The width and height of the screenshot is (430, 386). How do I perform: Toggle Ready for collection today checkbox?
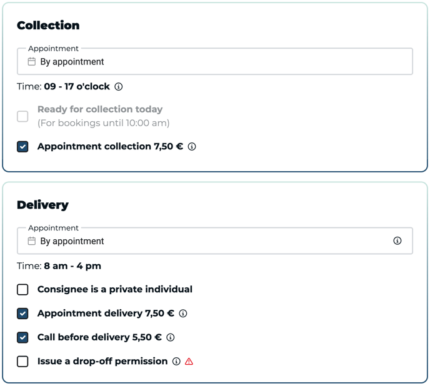(22, 116)
